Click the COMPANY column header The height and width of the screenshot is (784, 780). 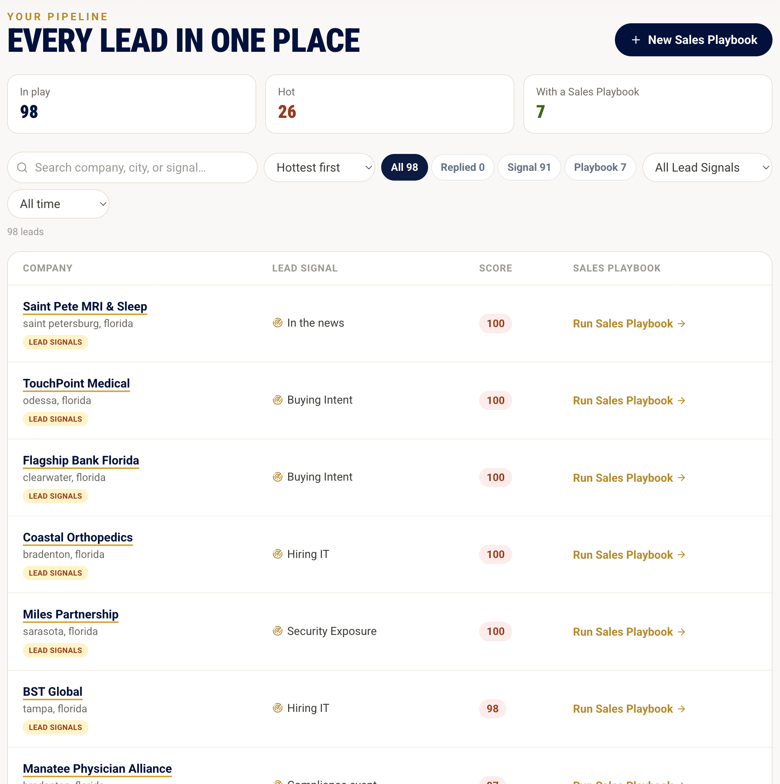tap(47, 268)
